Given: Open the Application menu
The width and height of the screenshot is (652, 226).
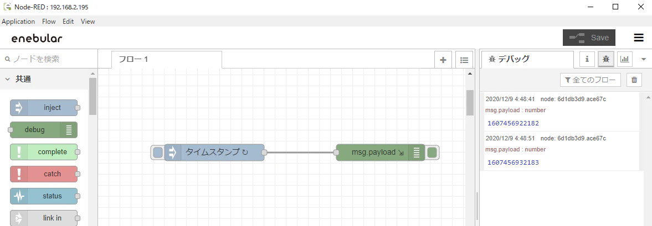Looking at the screenshot, I should [x=18, y=22].
